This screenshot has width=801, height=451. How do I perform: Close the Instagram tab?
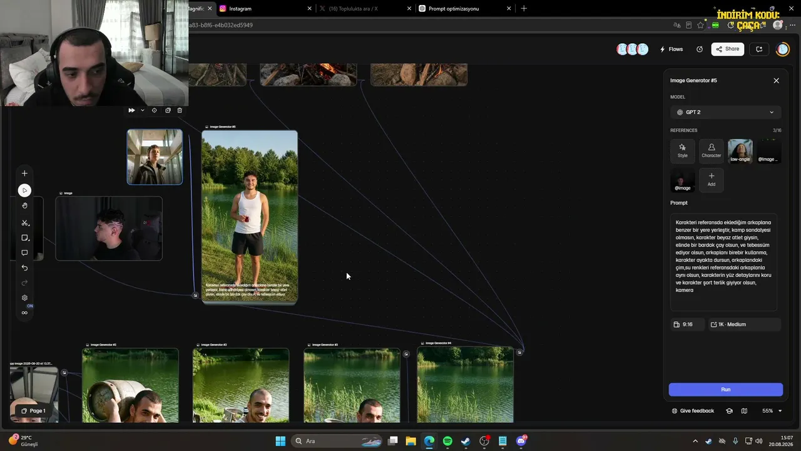coord(310,9)
